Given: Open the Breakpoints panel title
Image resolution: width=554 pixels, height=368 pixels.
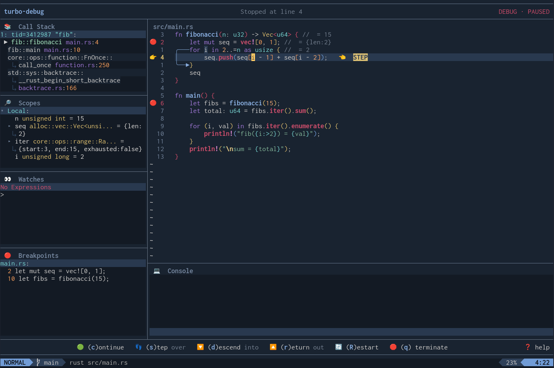Looking at the screenshot, I should tap(39, 256).
